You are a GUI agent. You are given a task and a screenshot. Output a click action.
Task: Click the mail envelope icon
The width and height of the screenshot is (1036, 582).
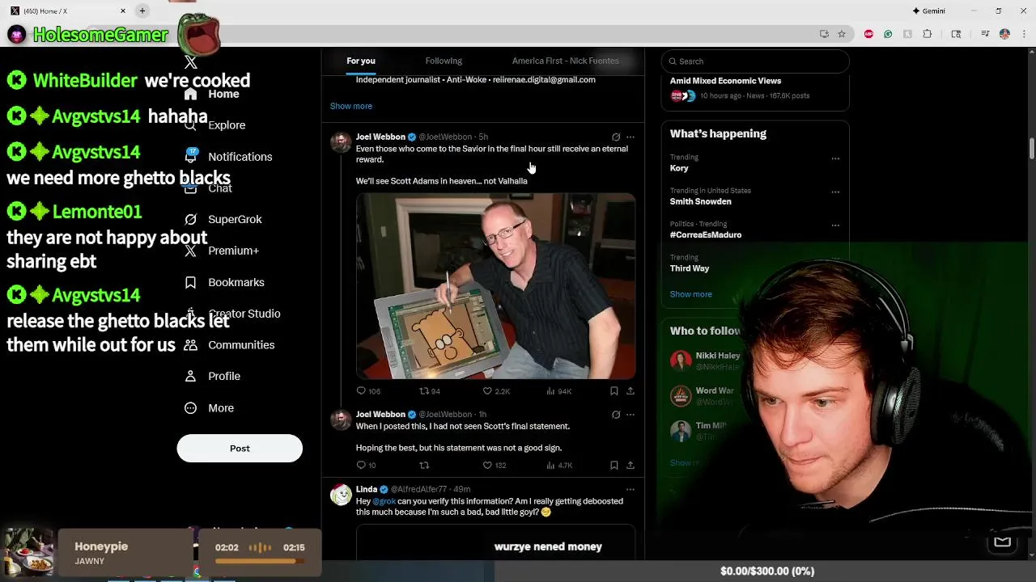[1002, 542]
